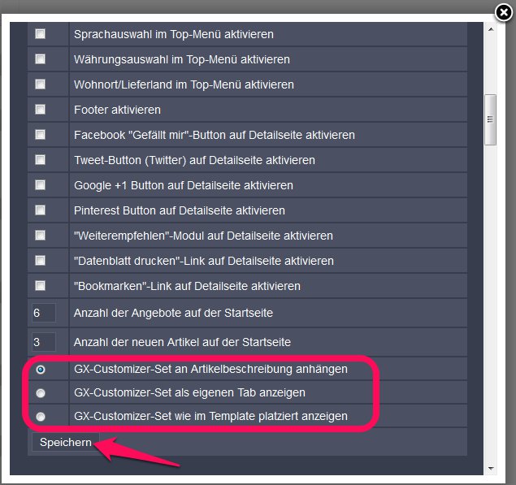Enable Google +1 Button checkbox
The height and width of the screenshot is (485, 516).
pyautogui.click(x=40, y=184)
